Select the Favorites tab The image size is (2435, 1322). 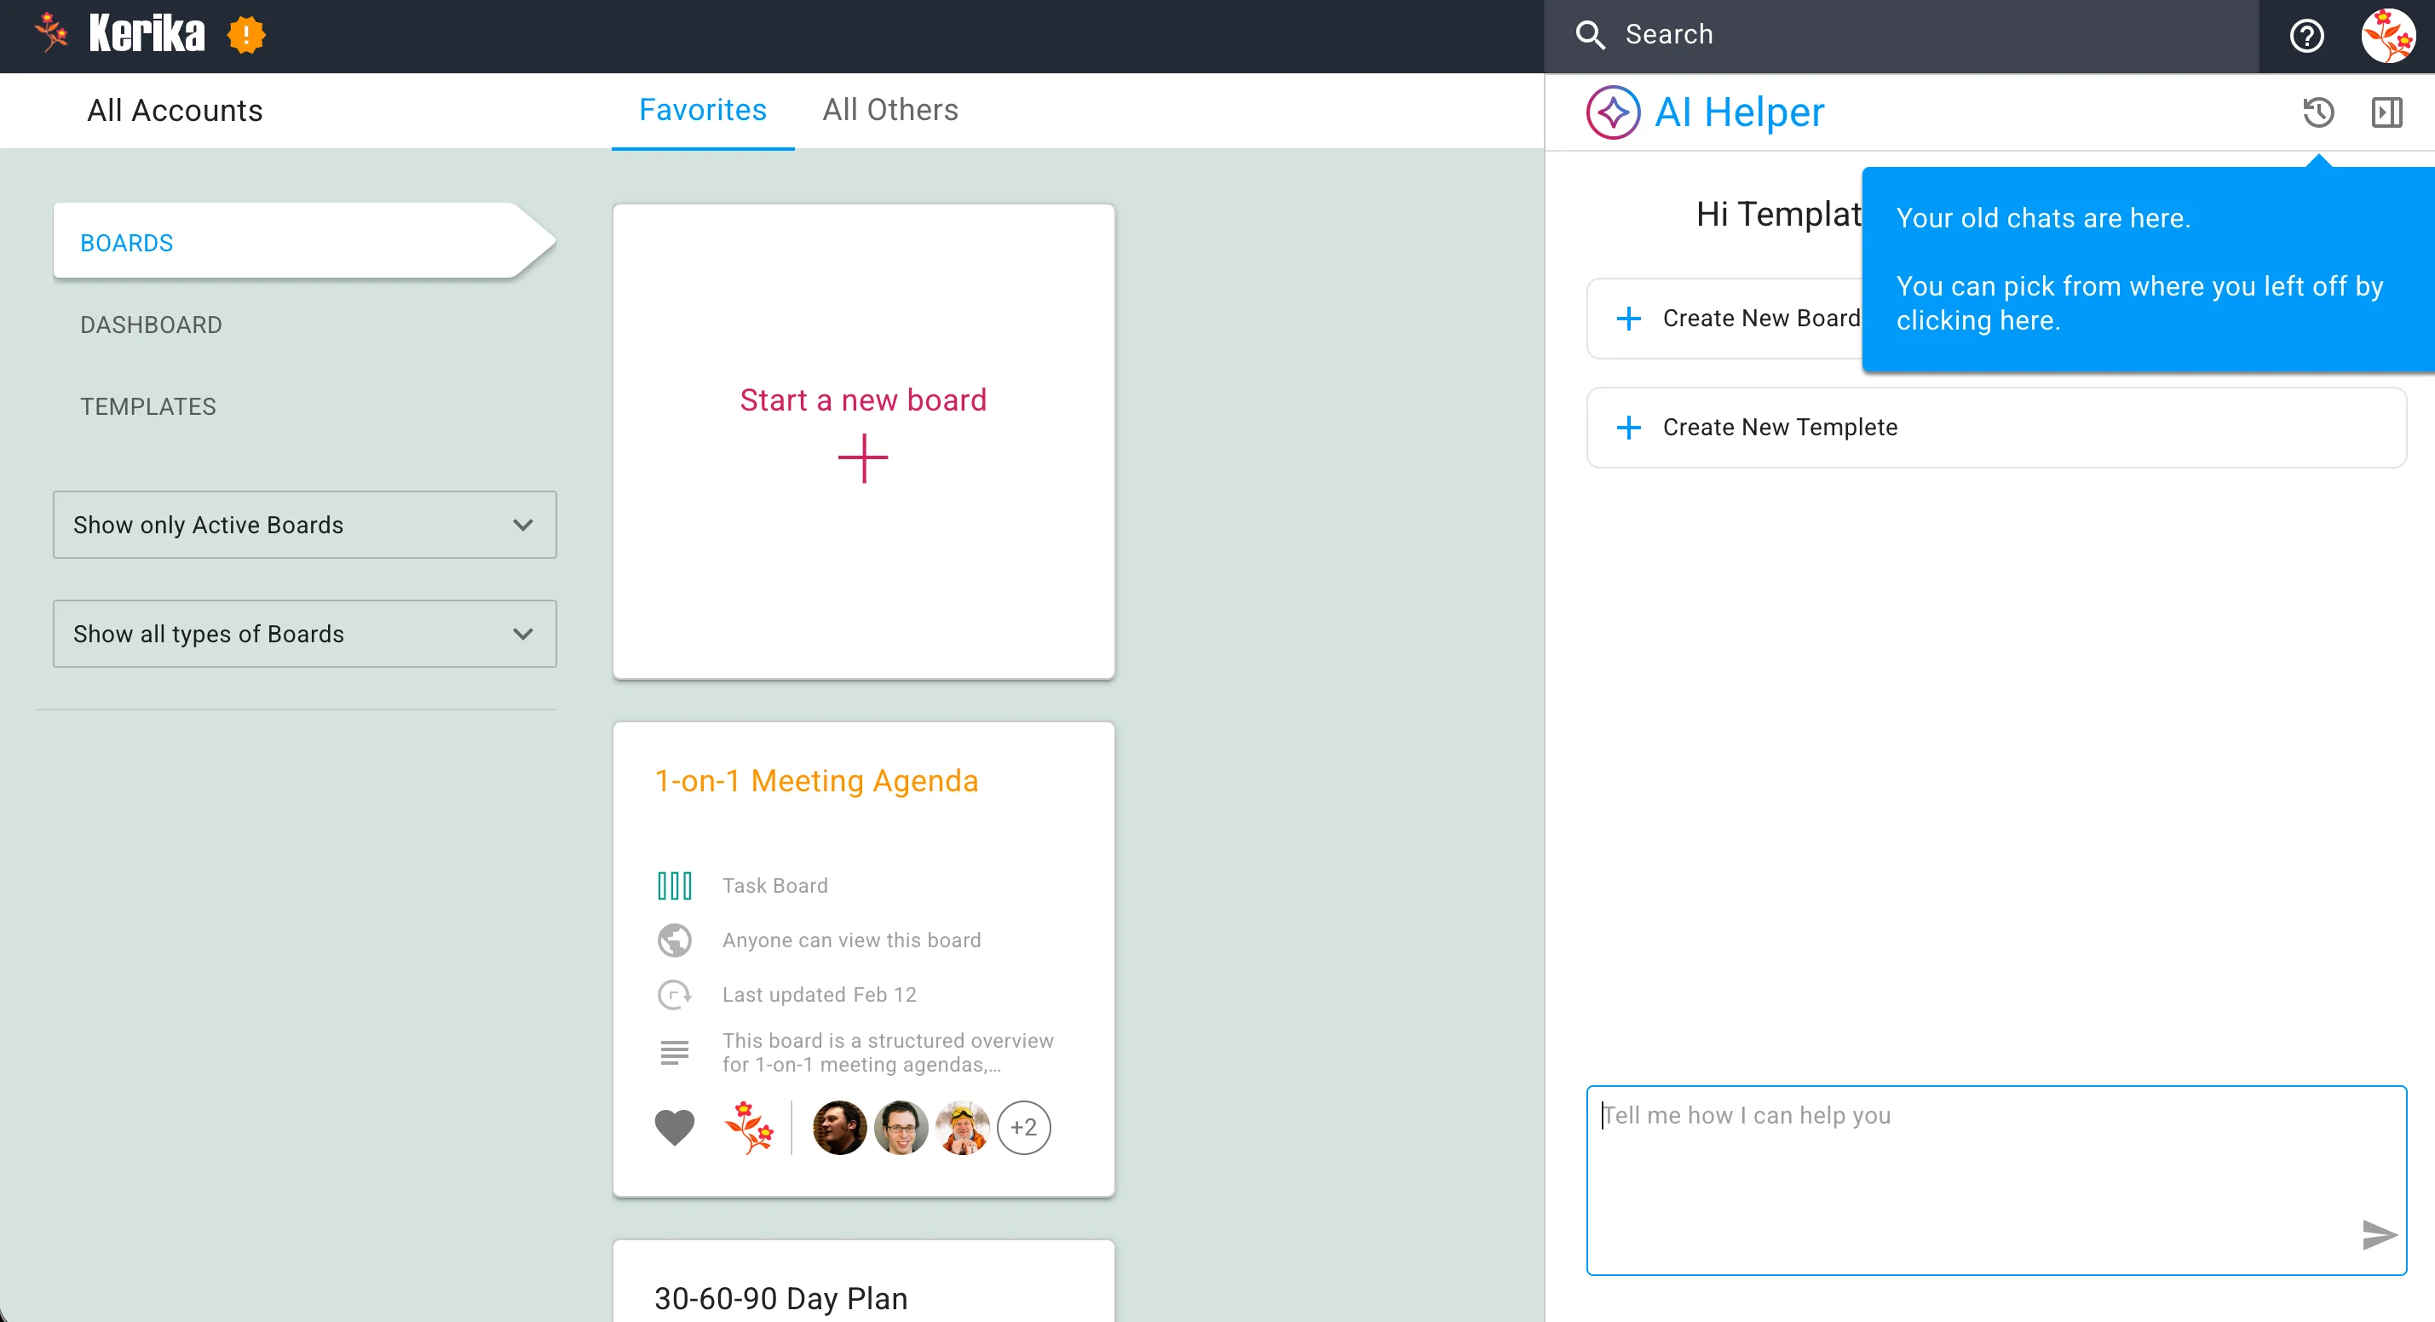coord(702,110)
